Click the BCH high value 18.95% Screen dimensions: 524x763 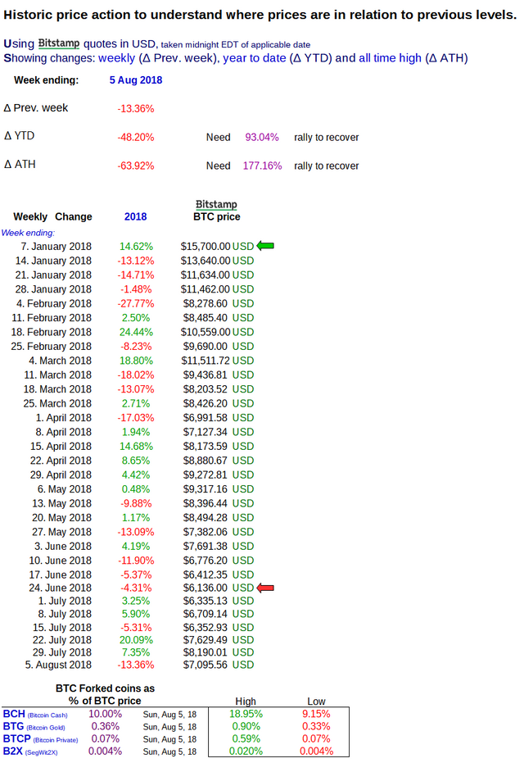pyautogui.click(x=246, y=714)
